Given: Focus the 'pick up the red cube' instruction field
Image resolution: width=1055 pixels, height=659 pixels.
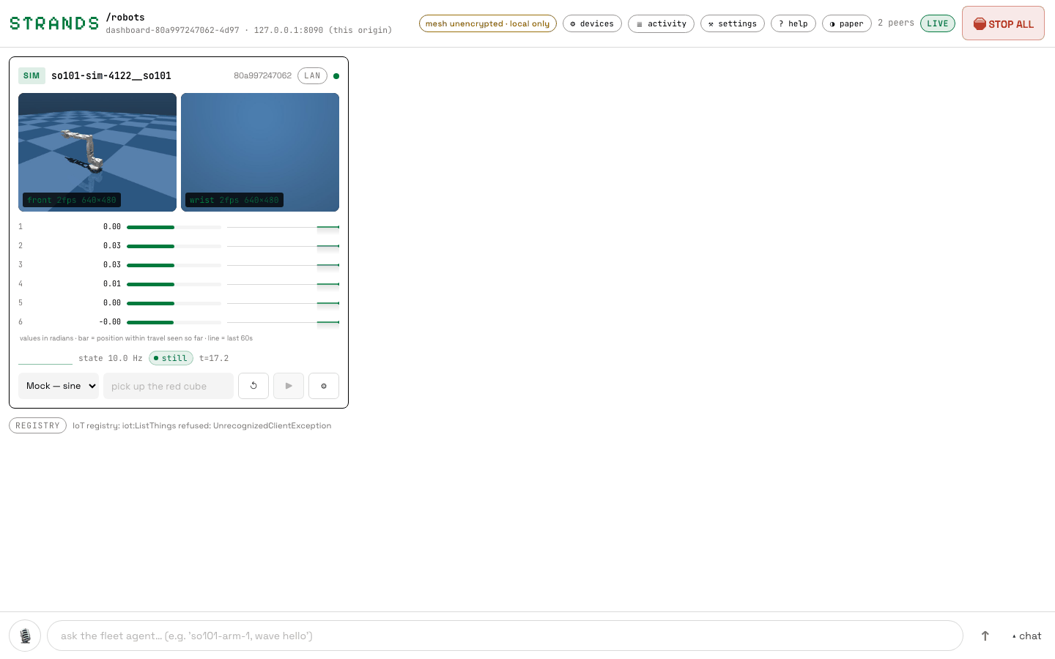Looking at the screenshot, I should pos(169,386).
